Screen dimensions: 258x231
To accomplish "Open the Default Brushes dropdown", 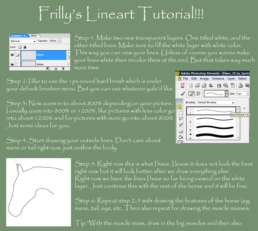I will click(216, 102).
